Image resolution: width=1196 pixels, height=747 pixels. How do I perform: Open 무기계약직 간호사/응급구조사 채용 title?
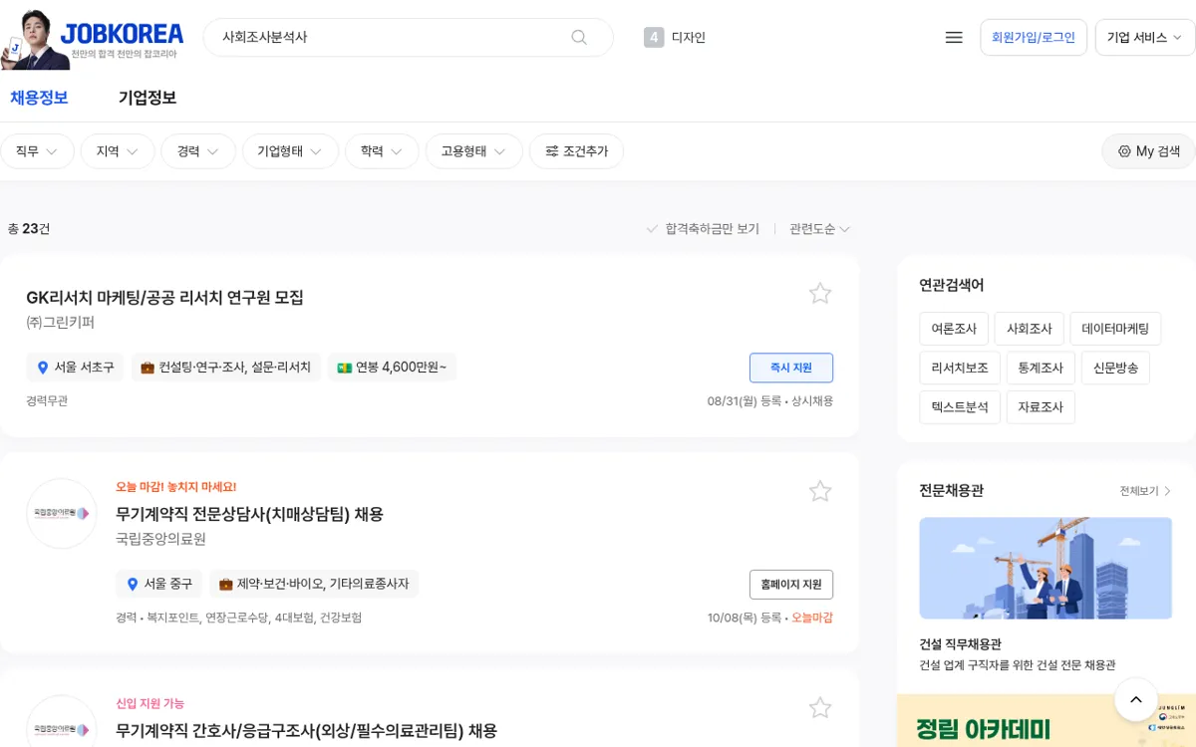(x=306, y=731)
